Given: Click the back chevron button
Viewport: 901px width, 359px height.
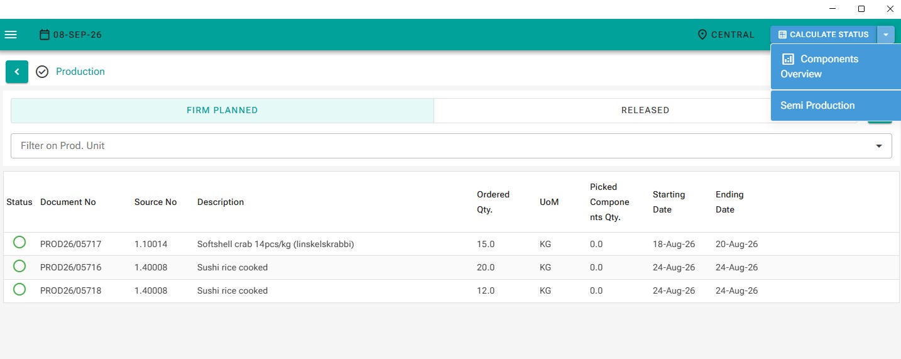Looking at the screenshot, I should pos(17,72).
